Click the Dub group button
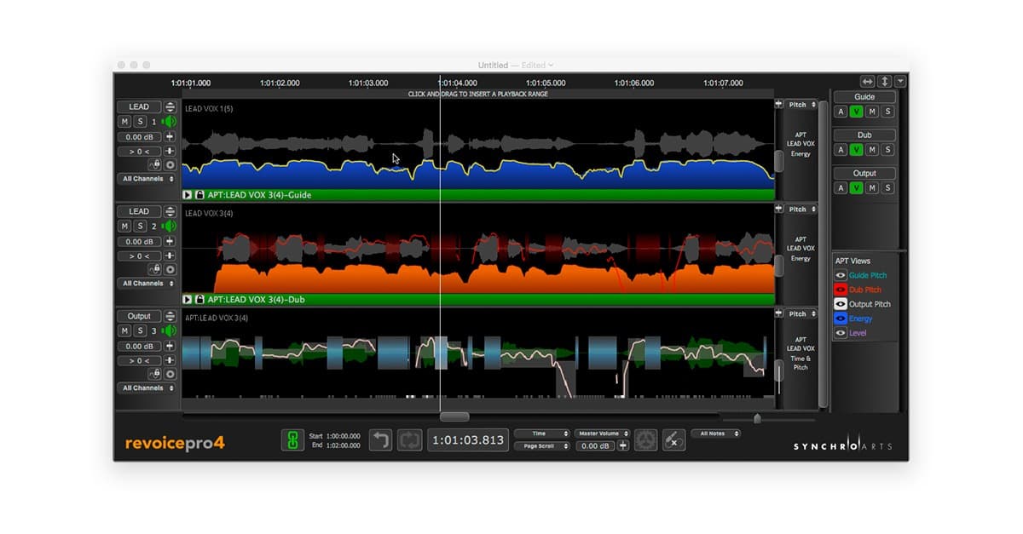 (864, 135)
